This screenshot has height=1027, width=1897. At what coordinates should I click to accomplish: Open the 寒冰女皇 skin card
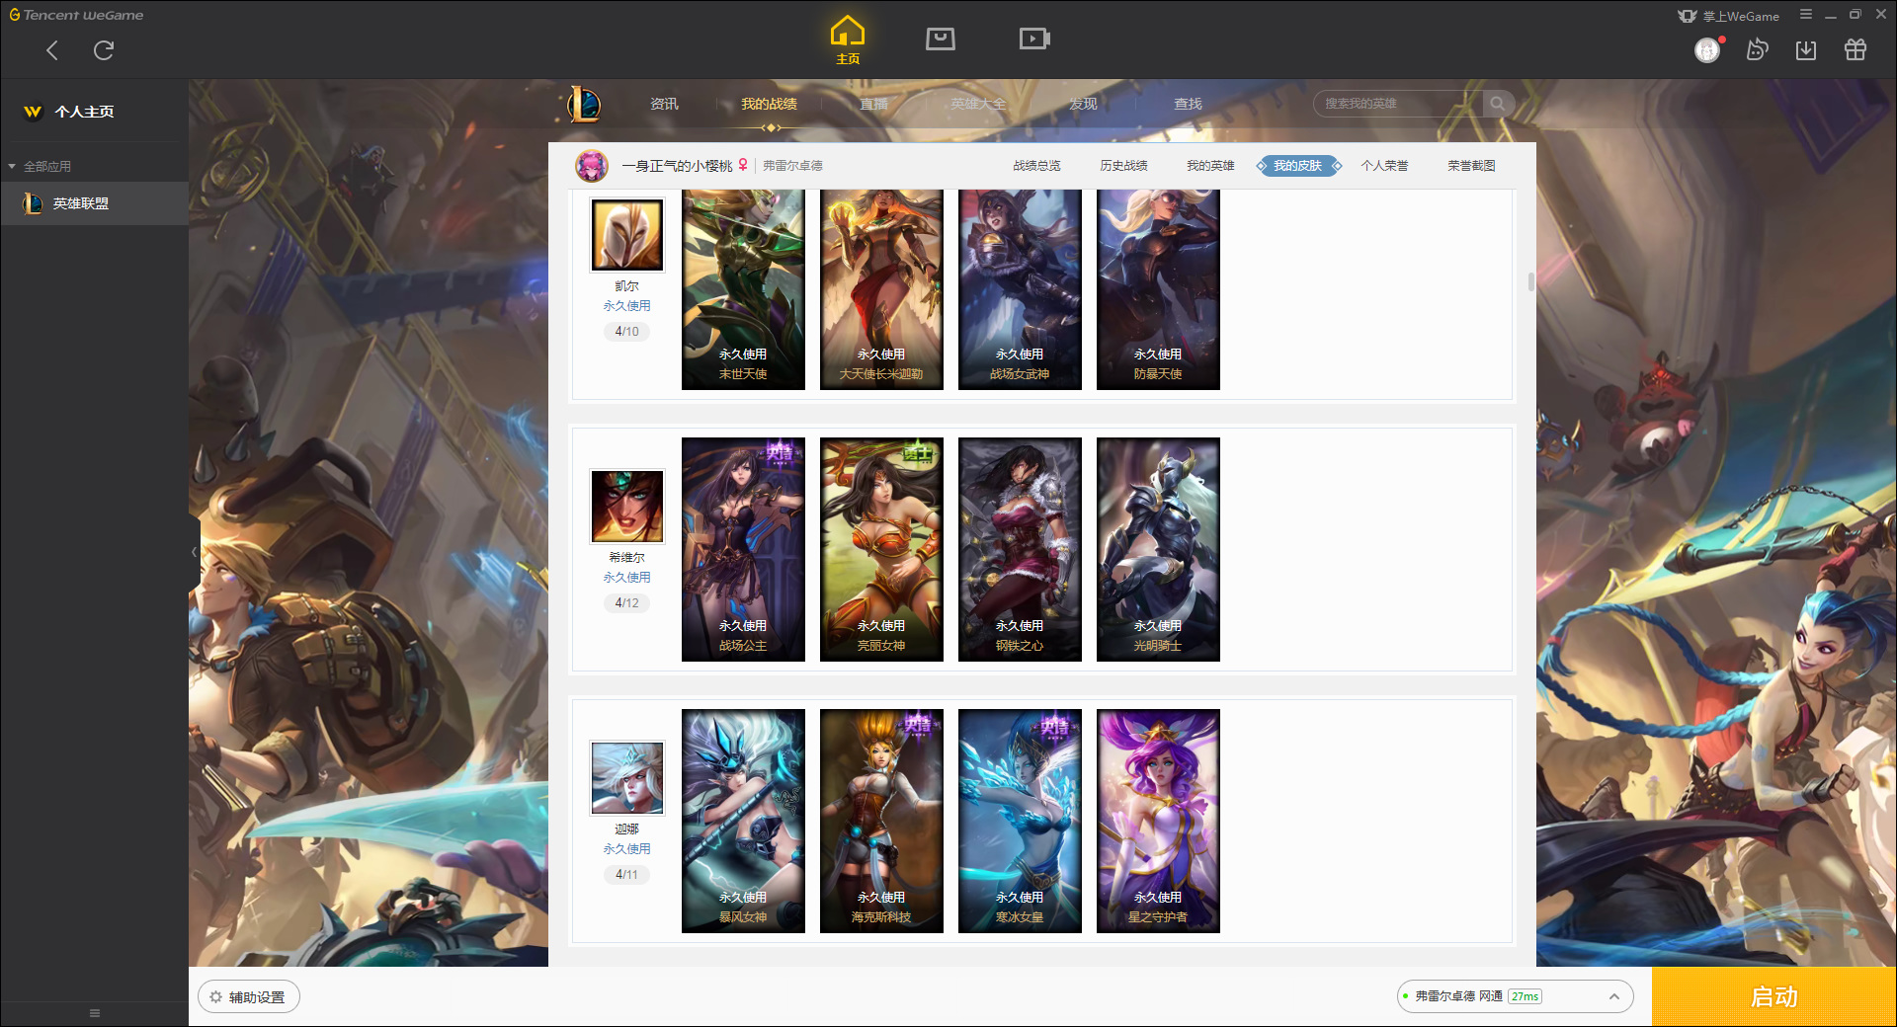click(1020, 821)
